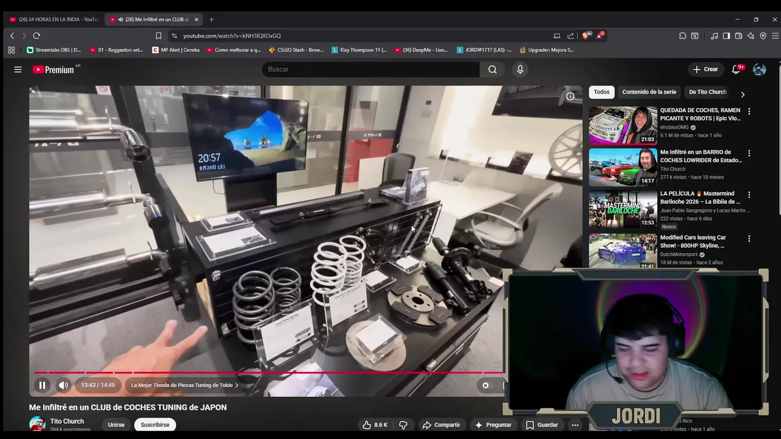Select the Todos filter chip
The height and width of the screenshot is (439, 781).
pos(602,92)
